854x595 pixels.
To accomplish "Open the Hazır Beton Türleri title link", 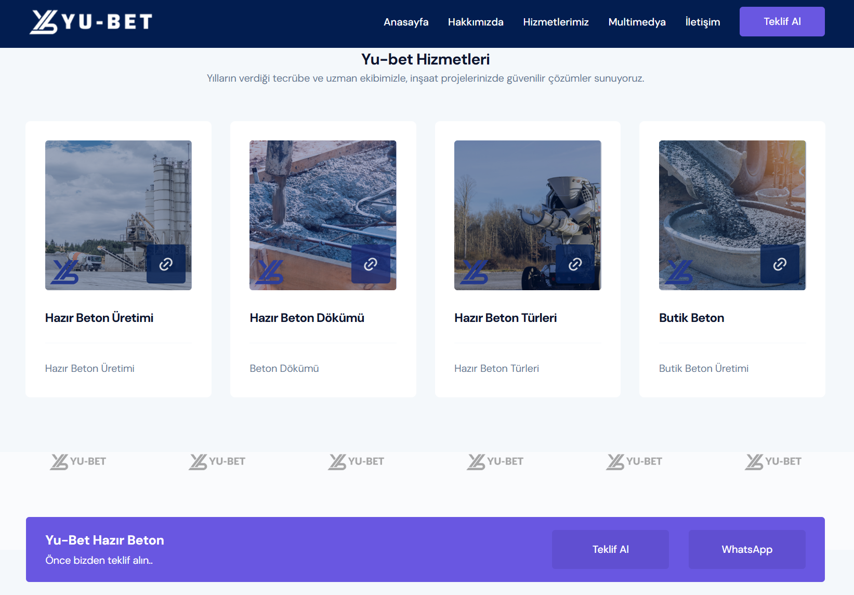I will [505, 318].
